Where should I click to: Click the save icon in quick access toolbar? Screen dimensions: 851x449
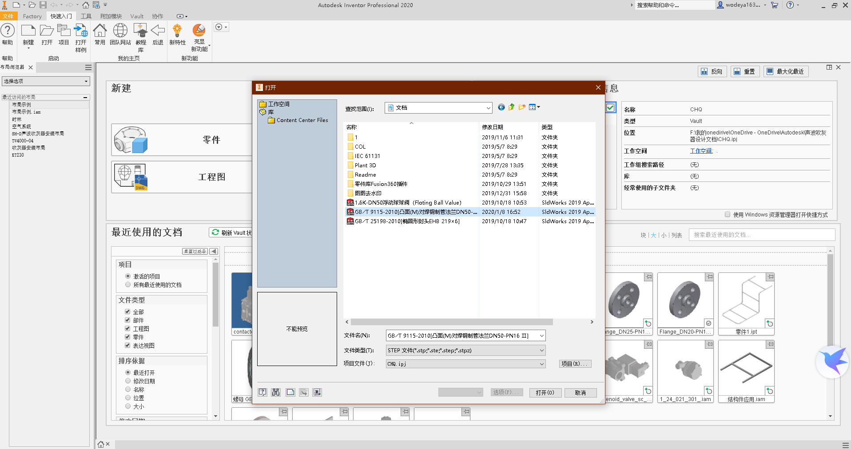coord(43,5)
